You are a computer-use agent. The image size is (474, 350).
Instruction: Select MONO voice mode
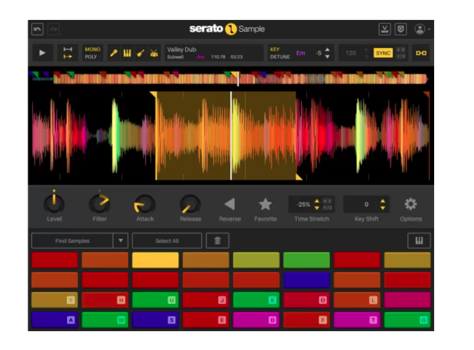pyautogui.click(x=92, y=49)
